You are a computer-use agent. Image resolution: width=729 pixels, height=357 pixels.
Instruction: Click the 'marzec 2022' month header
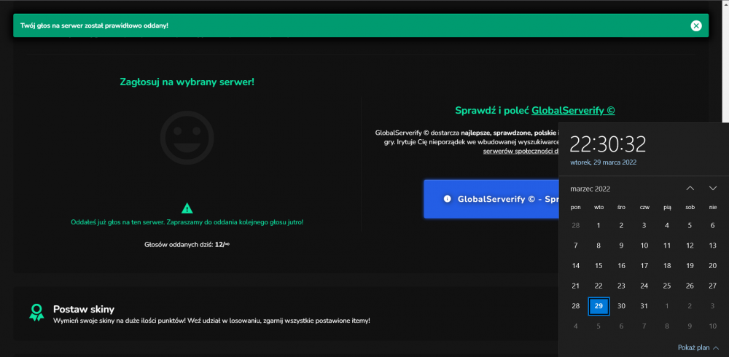click(x=590, y=189)
